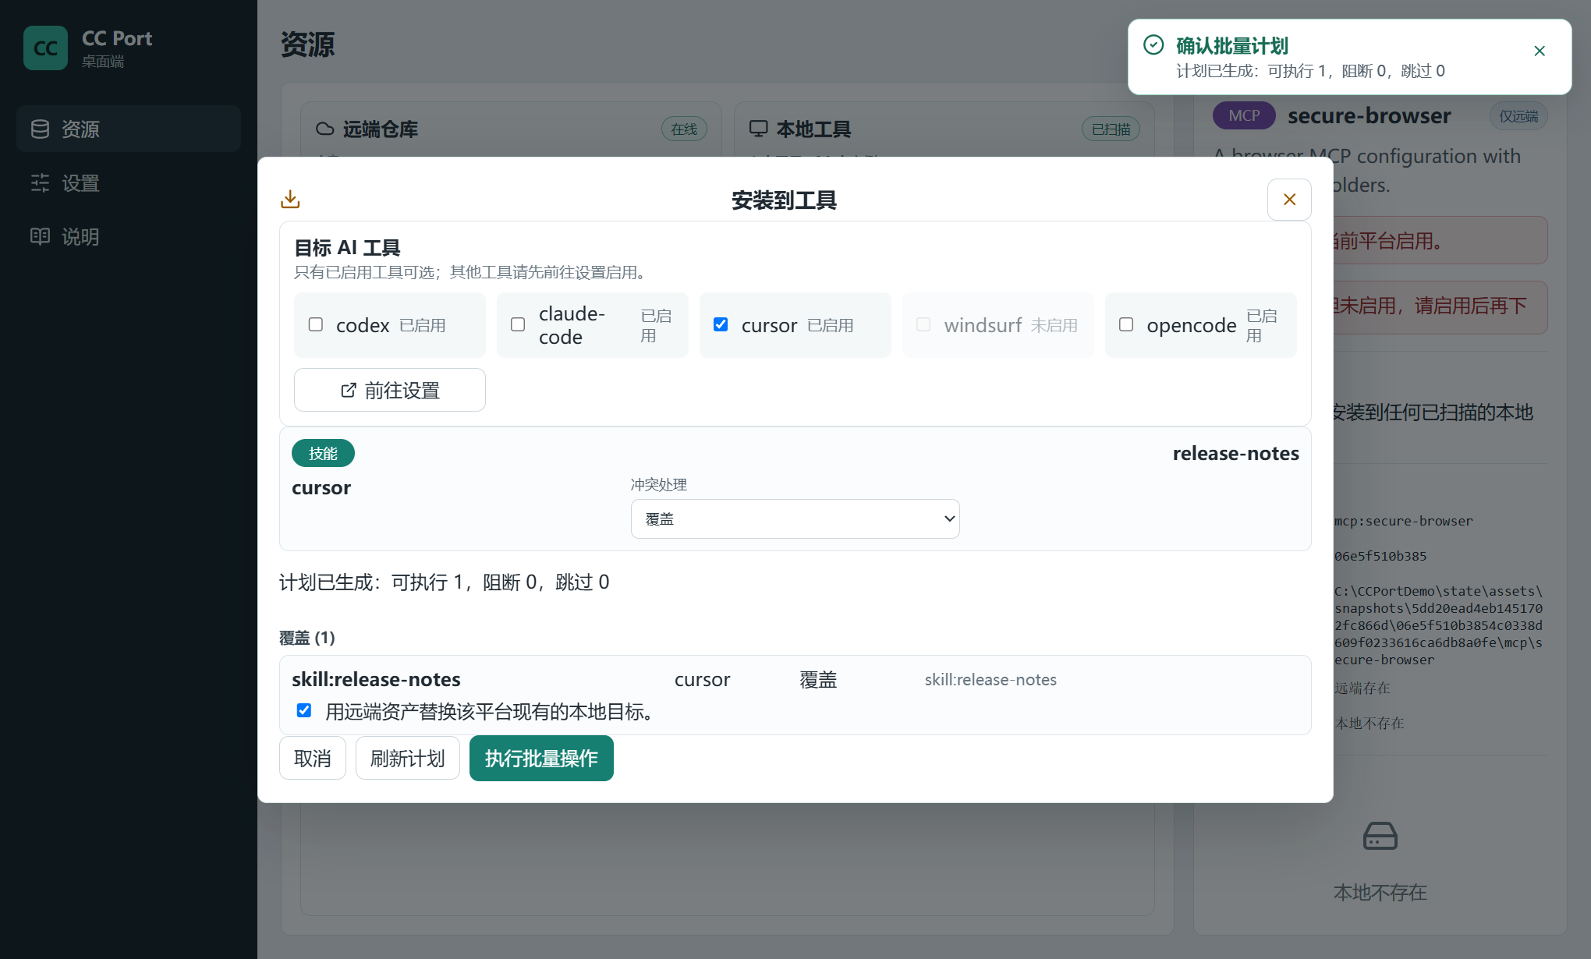The width and height of the screenshot is (1591, 959).
Task: Open the 说明 sidebar item
Action: 129,236
